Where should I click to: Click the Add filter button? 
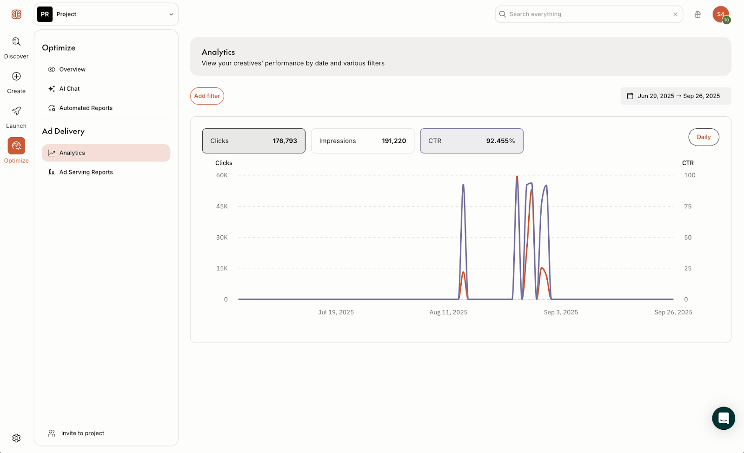click(x=207, y=96)
